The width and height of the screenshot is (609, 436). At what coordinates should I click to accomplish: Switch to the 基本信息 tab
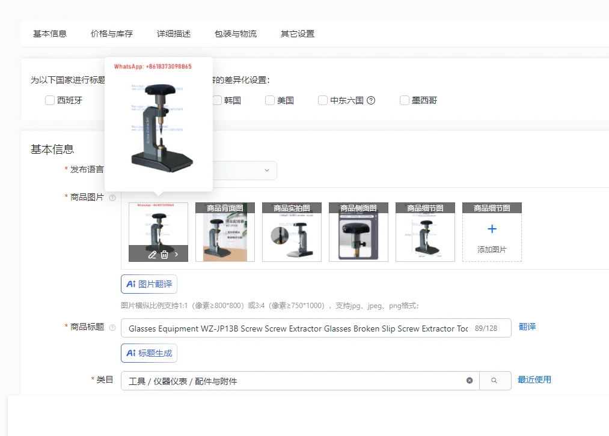[x=50, y=34]
